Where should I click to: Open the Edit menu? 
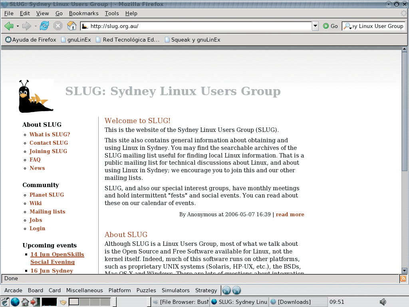pyautogui.click(x=25, y=13)
